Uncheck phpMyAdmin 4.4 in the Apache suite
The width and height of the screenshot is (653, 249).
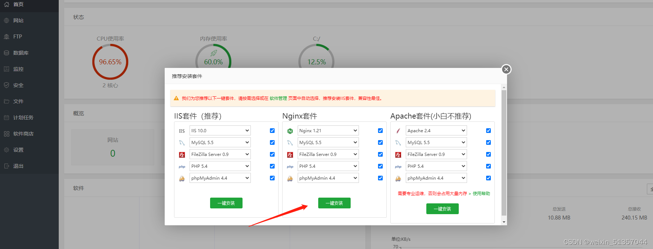[x=488, y=178]
